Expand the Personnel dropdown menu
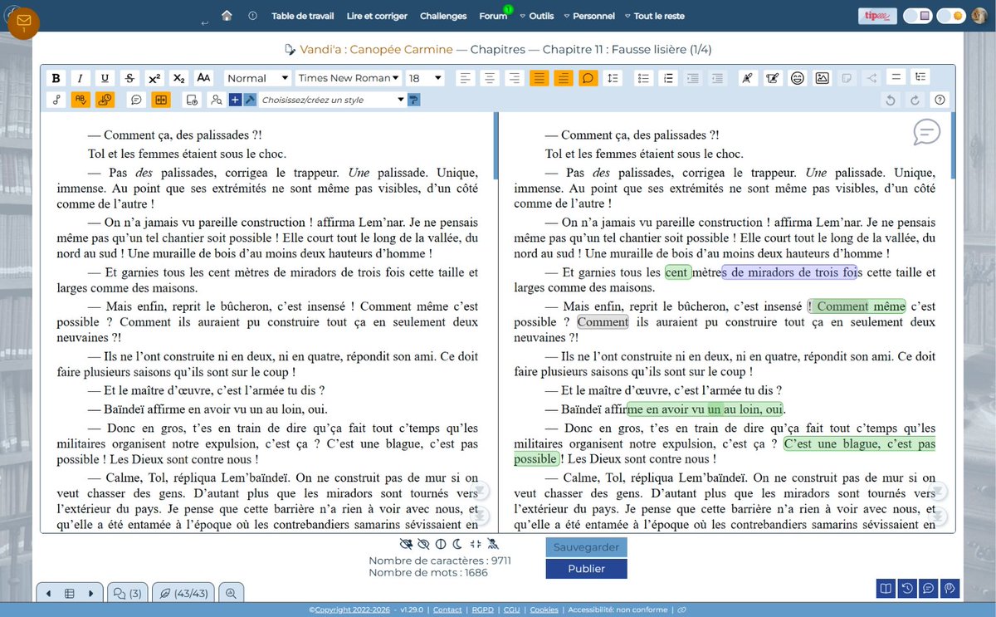996x617 pixels. click(588, 16)
